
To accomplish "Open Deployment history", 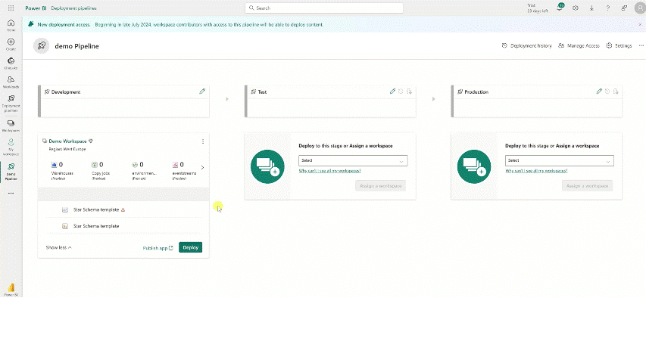I will (527, 46).
